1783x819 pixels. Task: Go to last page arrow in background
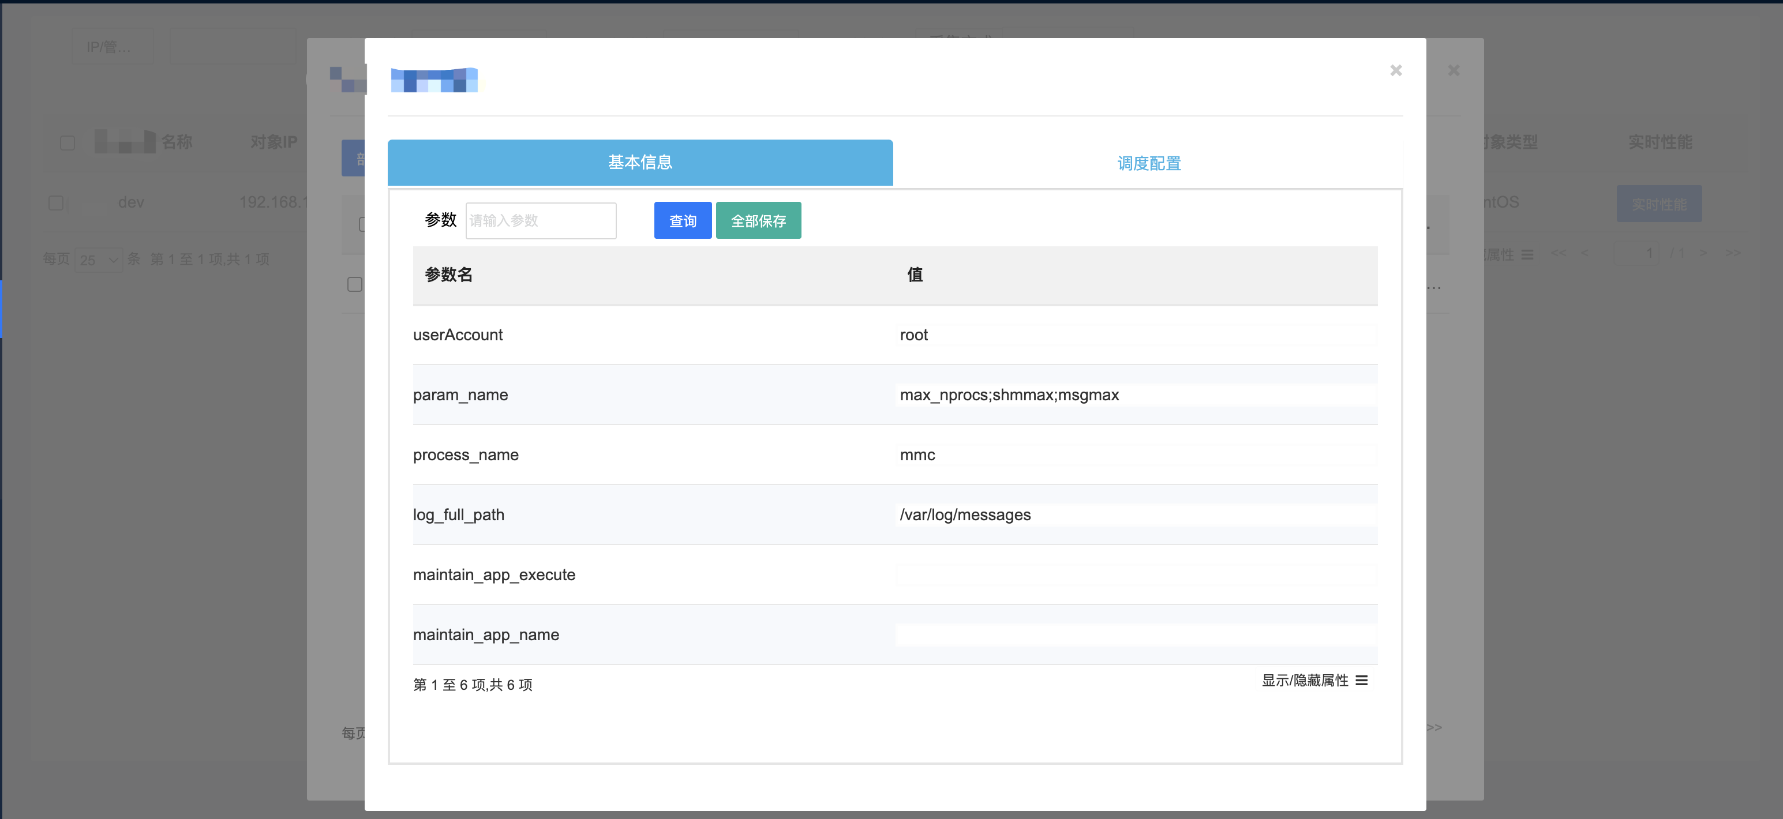1732,253
